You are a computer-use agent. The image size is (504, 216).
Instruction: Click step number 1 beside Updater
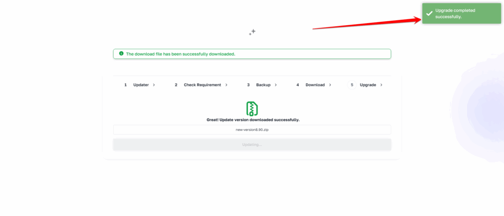click(x=126, y=85)
